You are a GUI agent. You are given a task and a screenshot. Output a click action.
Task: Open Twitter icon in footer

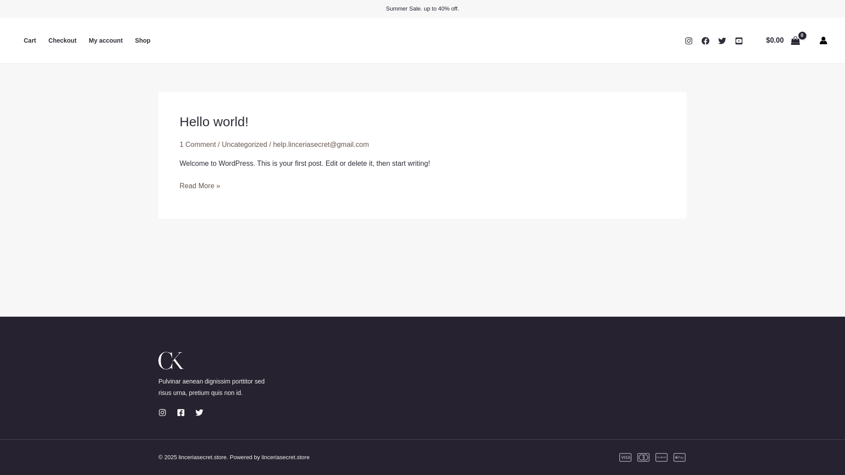pyautogui.click(x=199, y=413)
